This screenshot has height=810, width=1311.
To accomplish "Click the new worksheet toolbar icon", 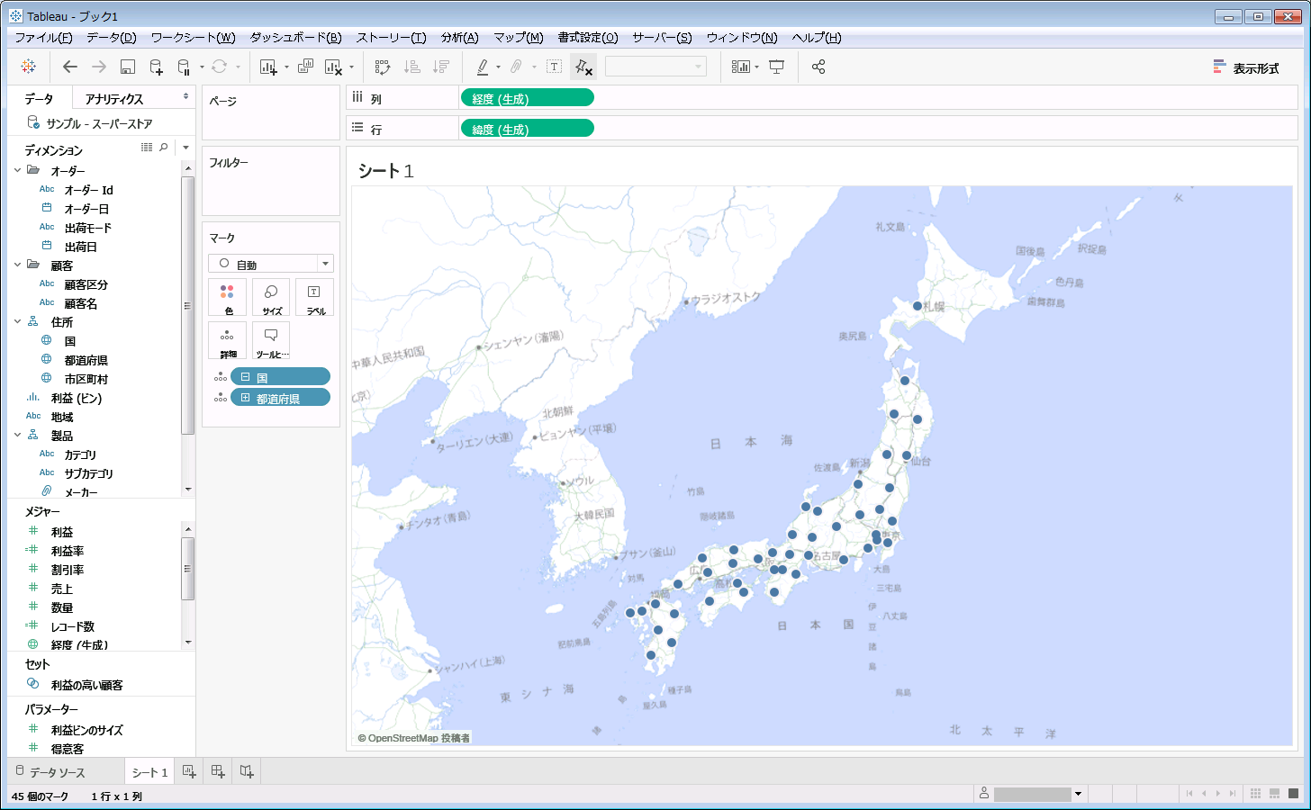I will pyautogui.click(x=268, y=67).
